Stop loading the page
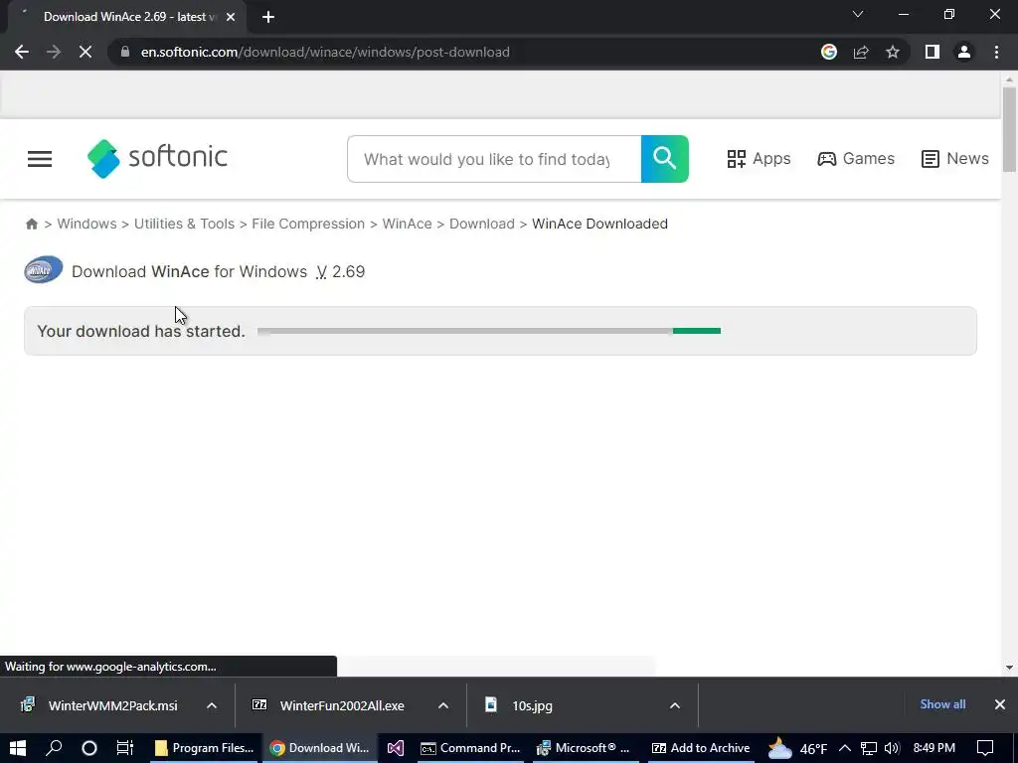Screen dimensions: 1018x763 click(x=85, y=52)
